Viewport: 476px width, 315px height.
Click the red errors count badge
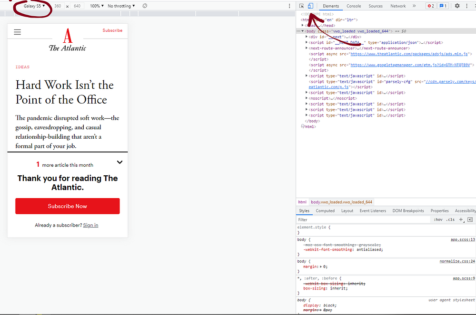click(x=431, y=6)
